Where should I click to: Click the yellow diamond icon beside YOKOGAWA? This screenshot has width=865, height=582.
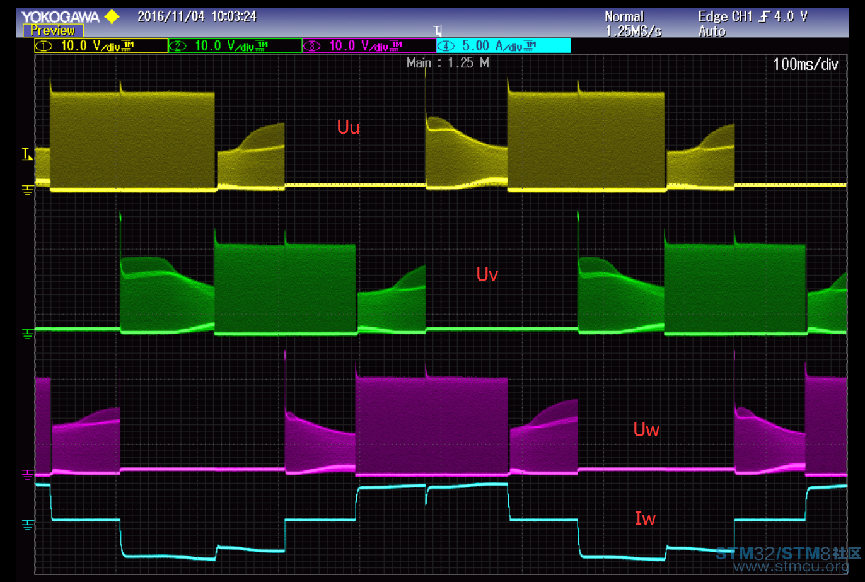[x=112, y=16]
